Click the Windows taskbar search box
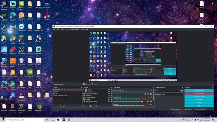 (x=25, y=120)
